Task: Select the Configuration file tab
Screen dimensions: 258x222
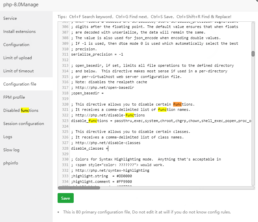Action: 20,84
